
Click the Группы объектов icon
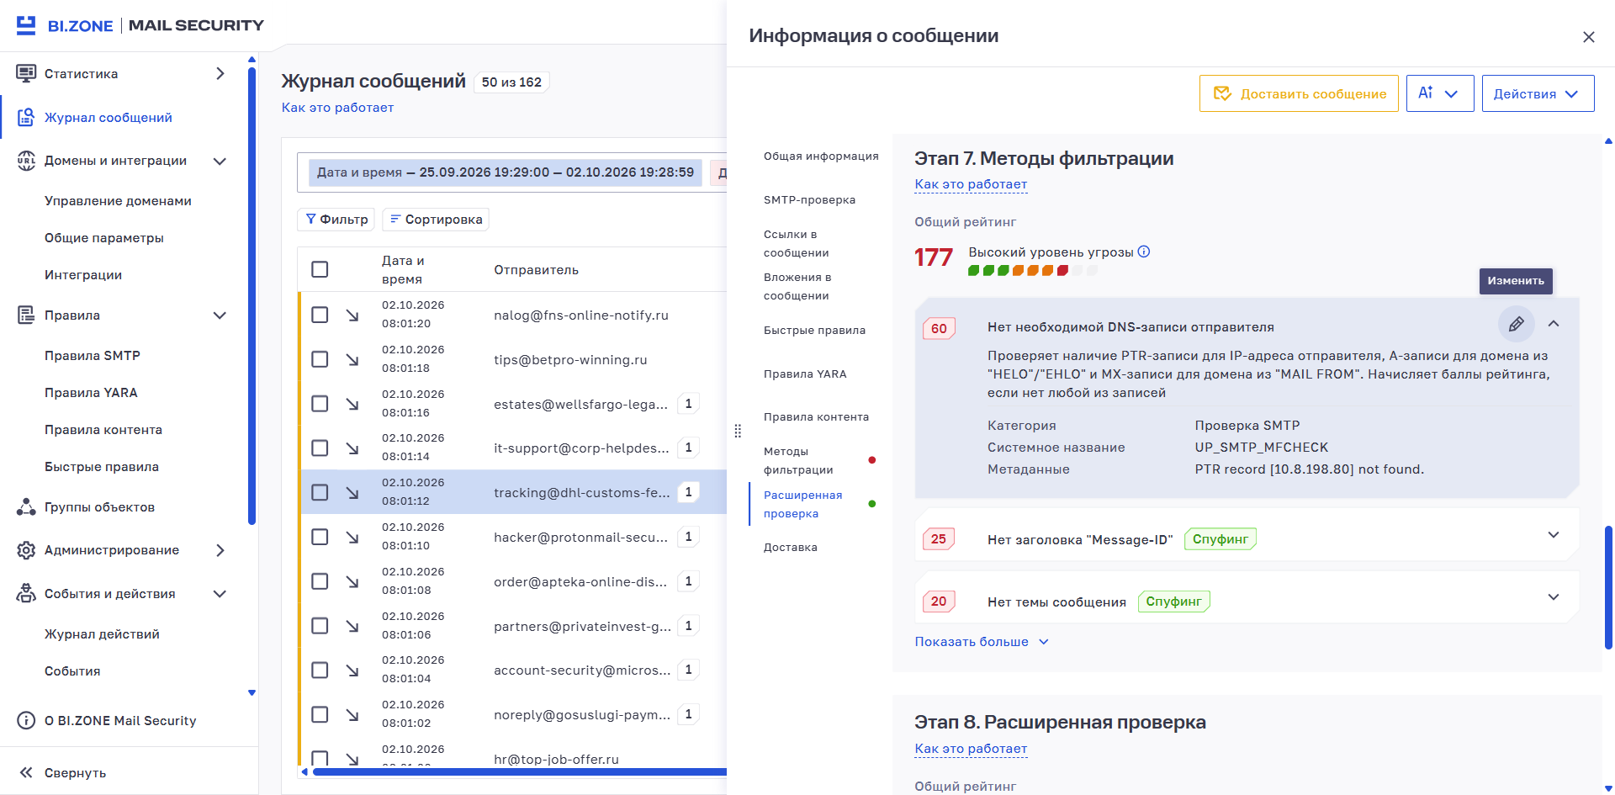tap(26, 506)
